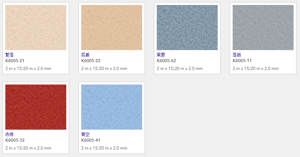This screenshot has width=300, height=157.
Task: Click the K6005-41 product code text
Action: click(91, 140)
